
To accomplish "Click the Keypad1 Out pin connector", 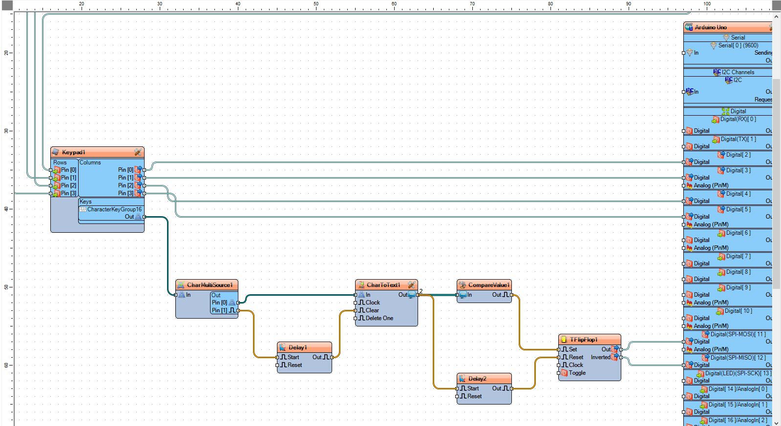I will tap(144, 217).
